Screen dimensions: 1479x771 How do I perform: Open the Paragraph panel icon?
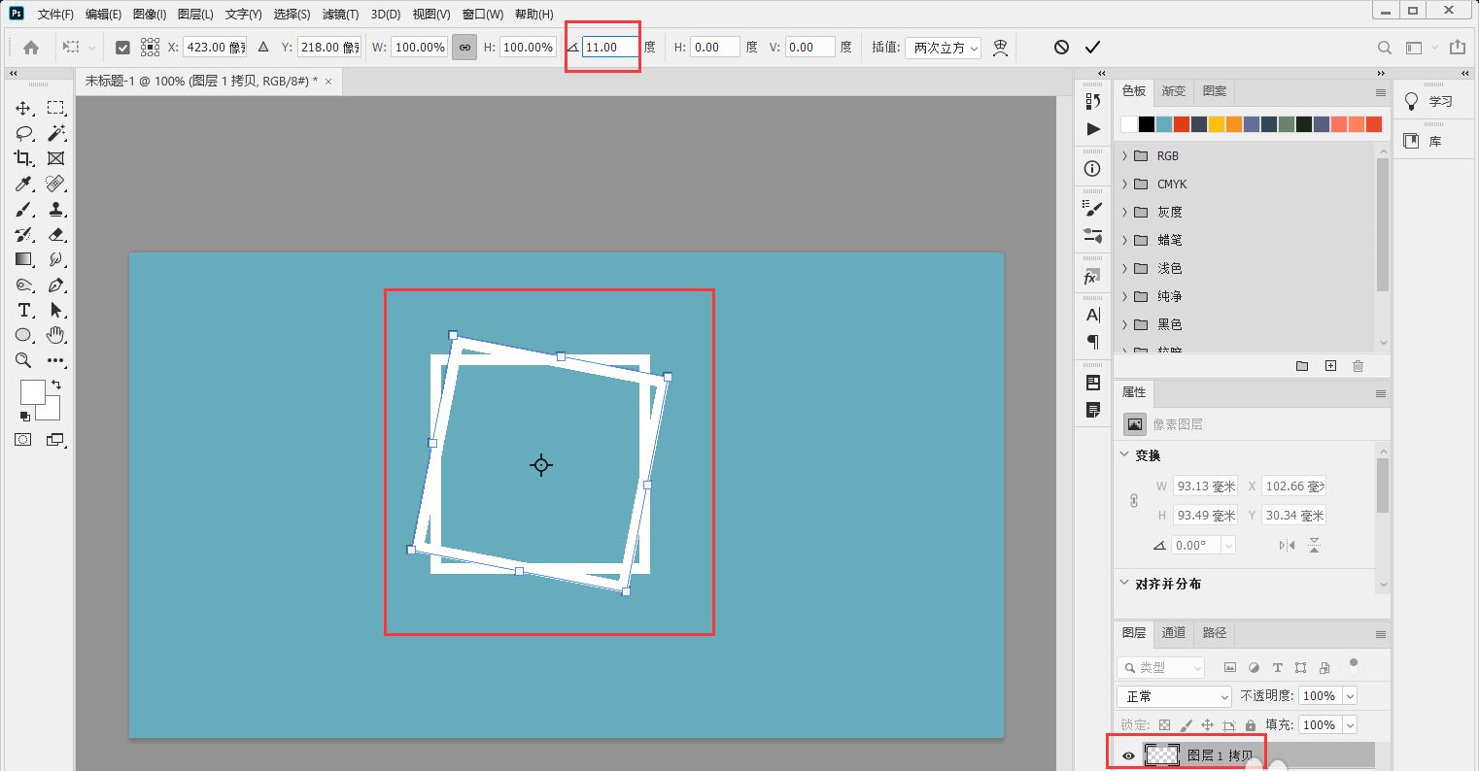coord(1093,342)
